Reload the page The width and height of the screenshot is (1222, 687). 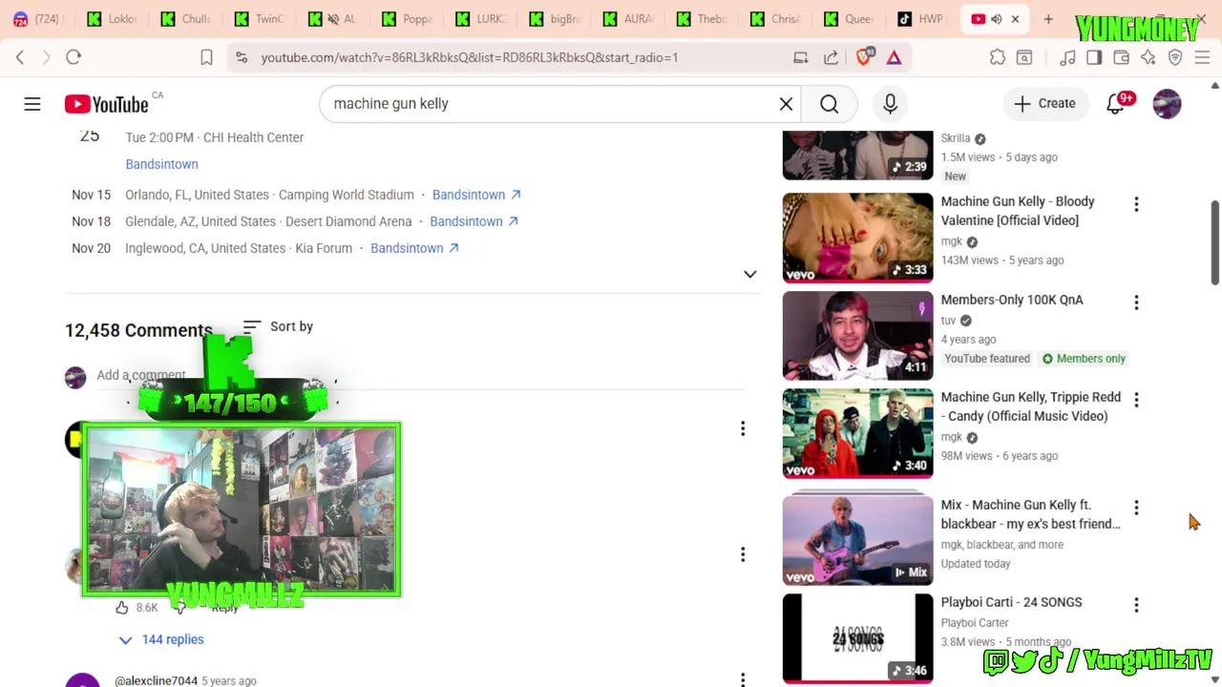point(74,57)
